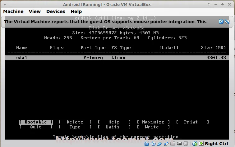This screenshot has width=235, height=147.
Task: Dismiss the mouse pointer integration notification
Action: pos(221,22)
